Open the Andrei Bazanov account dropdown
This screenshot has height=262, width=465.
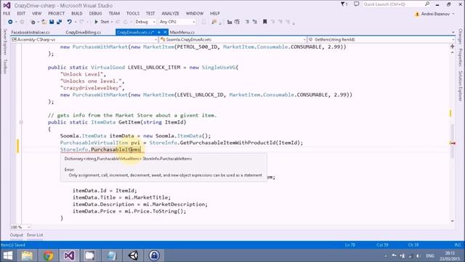(x=434, y=14)
